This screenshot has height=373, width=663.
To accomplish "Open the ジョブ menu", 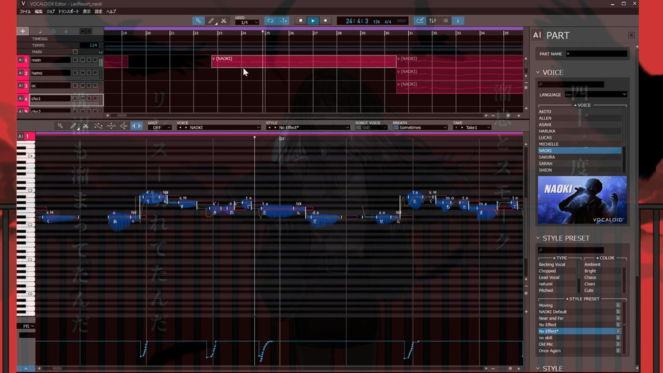I will coord(50,12).
